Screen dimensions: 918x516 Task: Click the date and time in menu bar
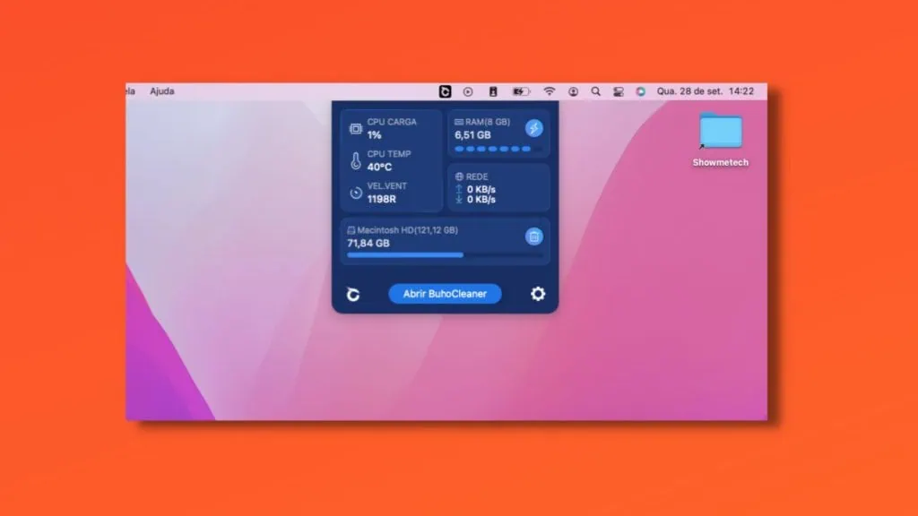coord(705,91)
